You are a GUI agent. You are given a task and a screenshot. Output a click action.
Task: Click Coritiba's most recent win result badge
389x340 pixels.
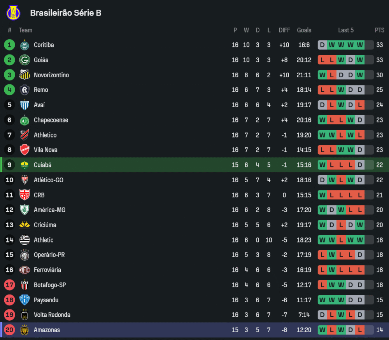pyautogui.click(x=360, y=45)
